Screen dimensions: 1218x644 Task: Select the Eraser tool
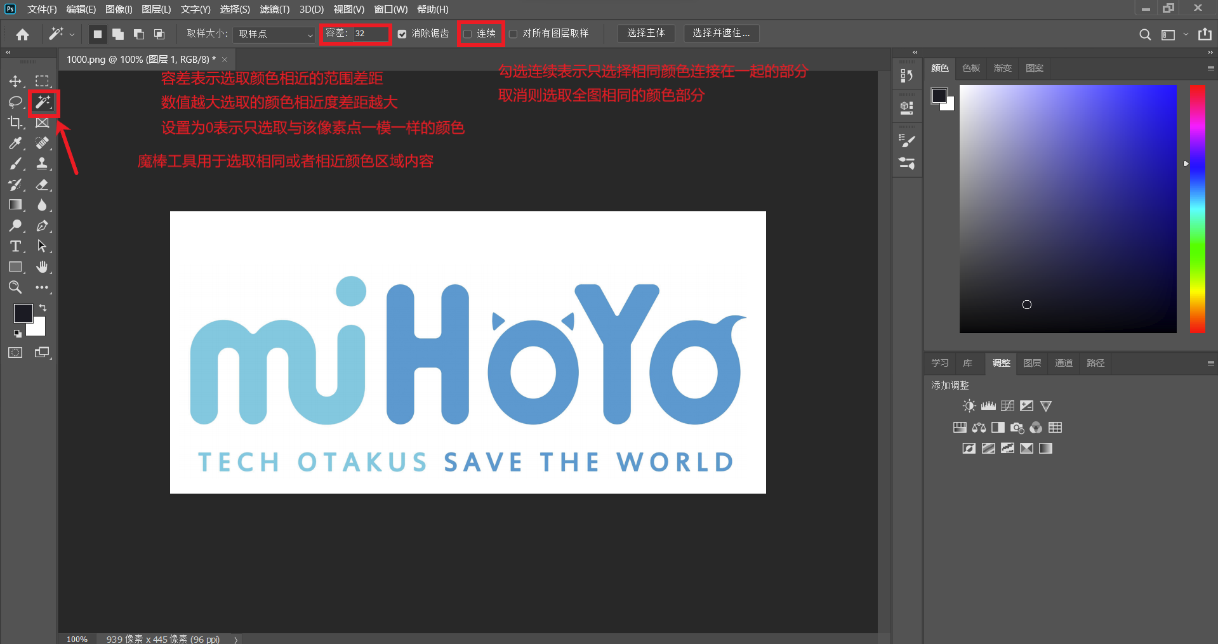tap(42, 185)
